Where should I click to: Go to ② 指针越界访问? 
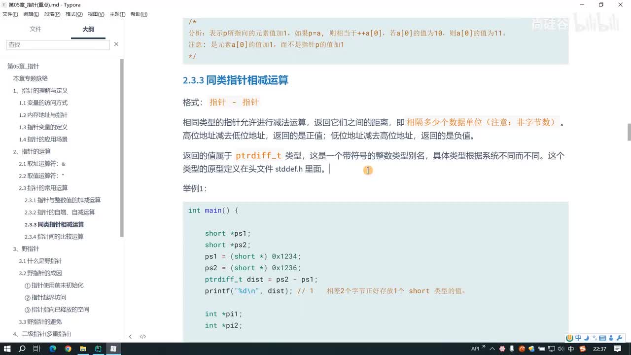click(45, 297)
